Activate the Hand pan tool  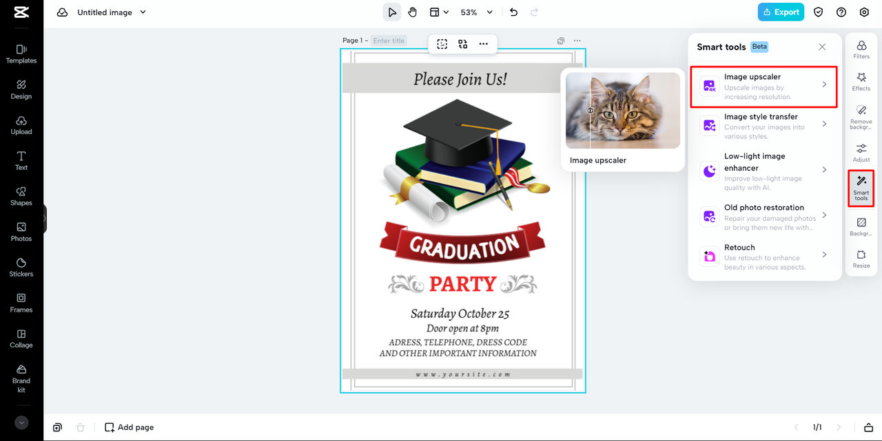[413, 12]
